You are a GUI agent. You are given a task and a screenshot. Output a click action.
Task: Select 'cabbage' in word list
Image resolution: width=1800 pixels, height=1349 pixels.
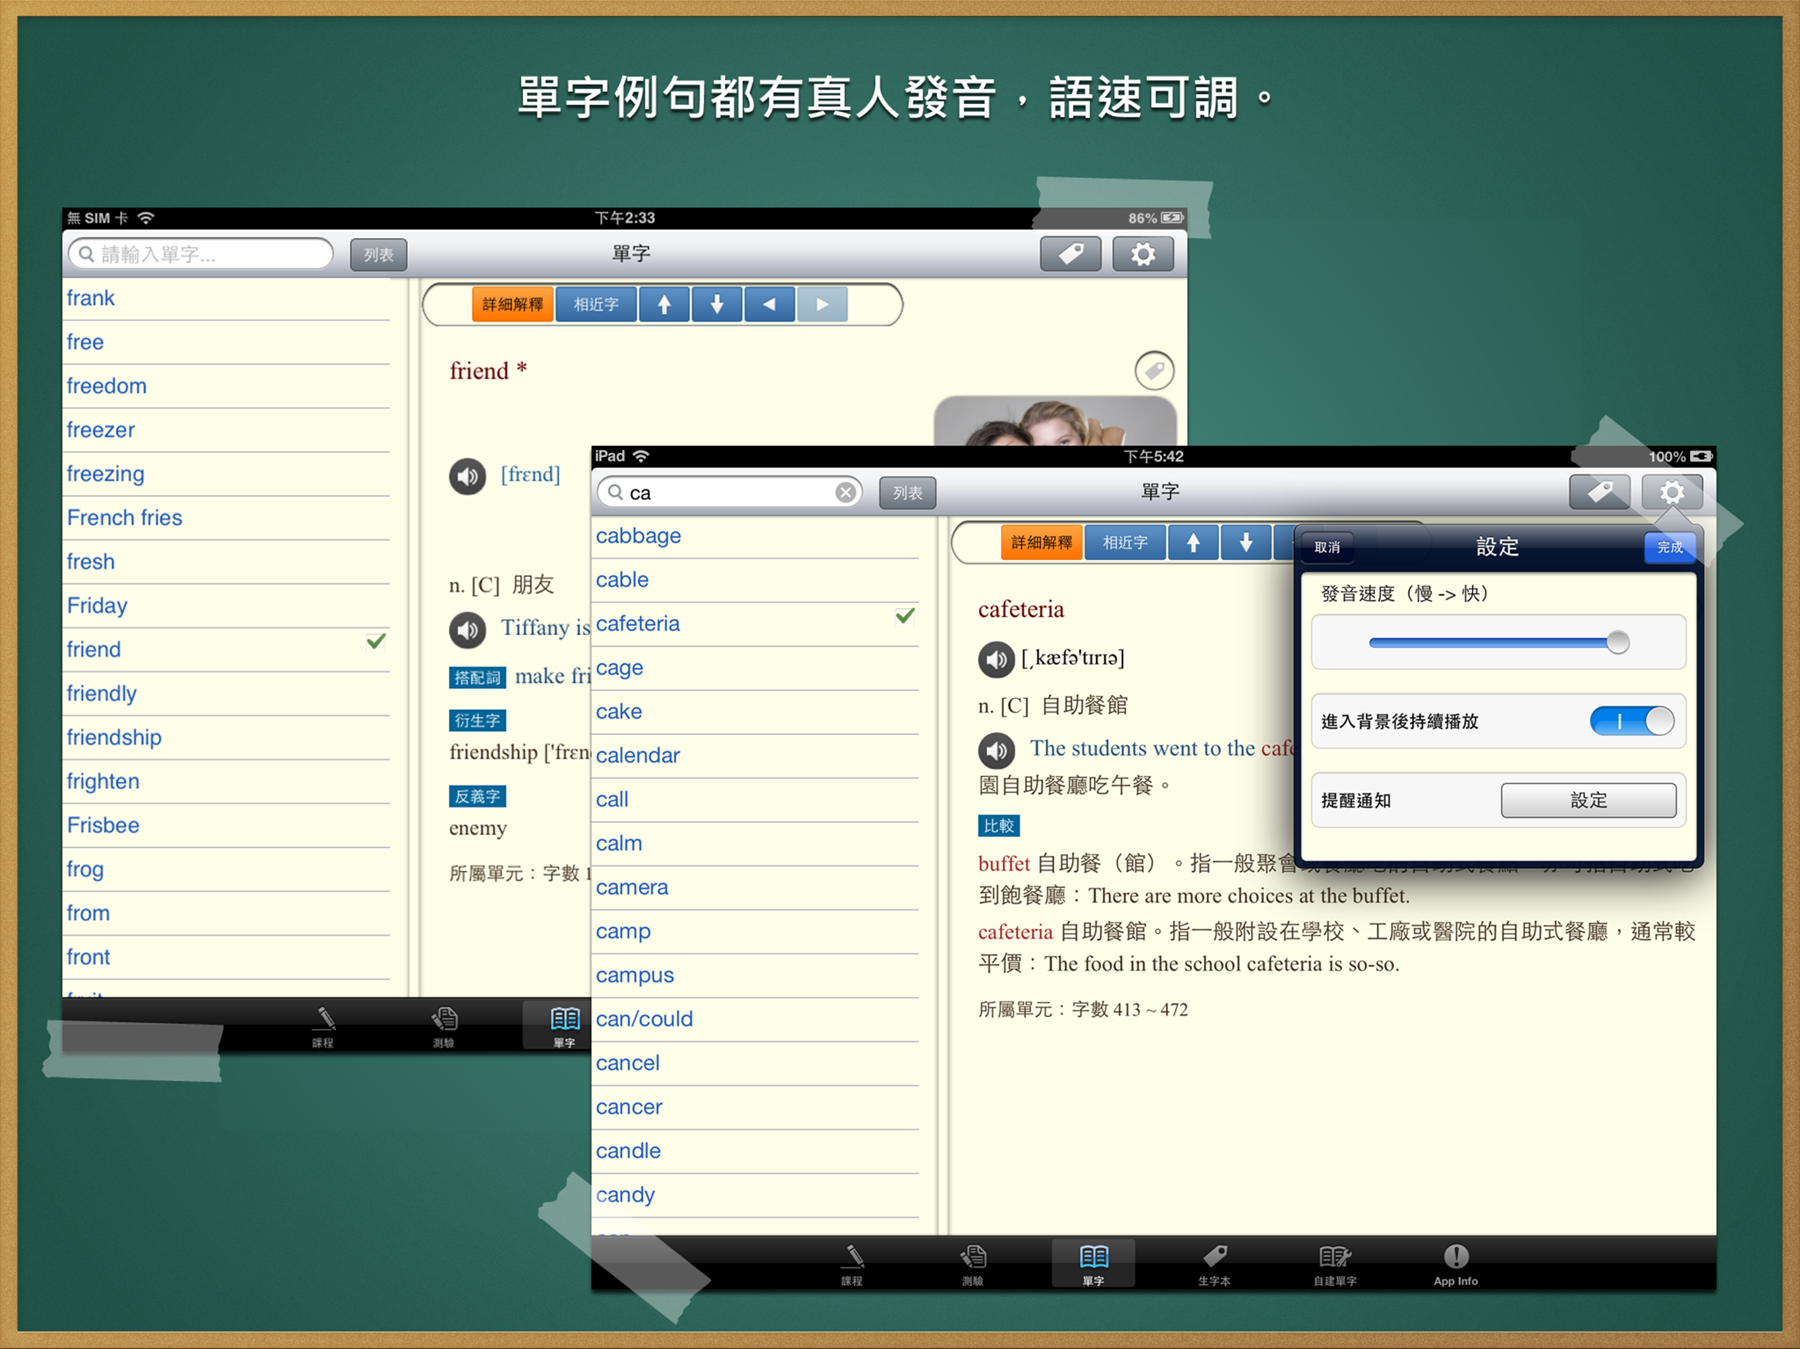pos(755,536)
